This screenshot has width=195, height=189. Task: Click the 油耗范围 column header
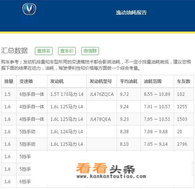click(153, 81)
